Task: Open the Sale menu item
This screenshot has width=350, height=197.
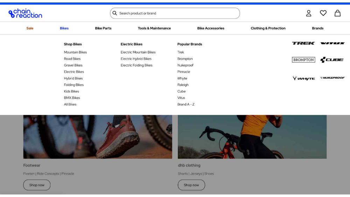Action: point(30,28)
